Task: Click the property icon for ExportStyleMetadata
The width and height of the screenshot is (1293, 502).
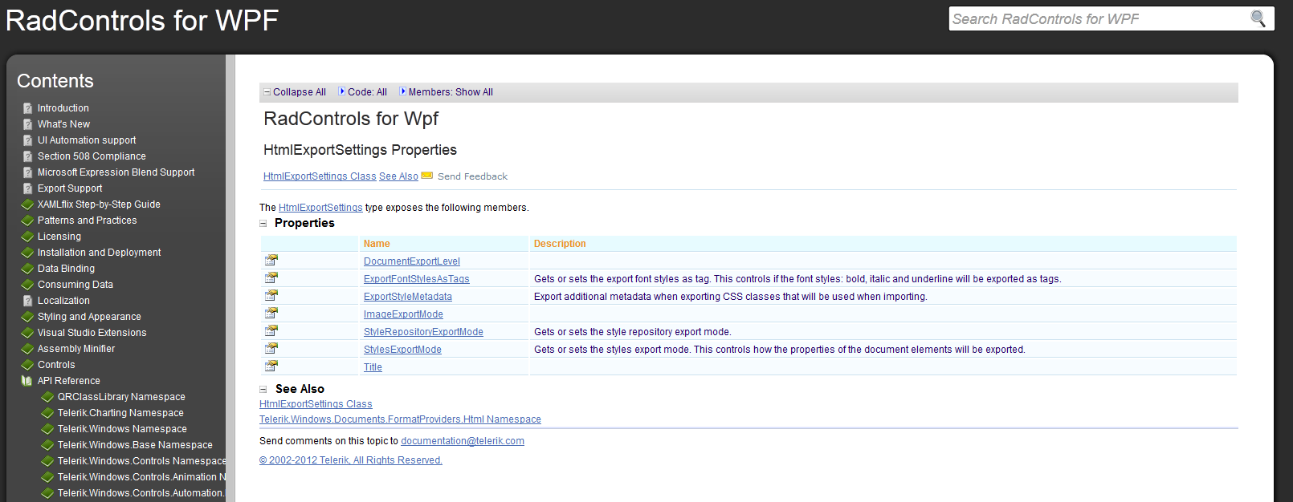Action: [x=271, y=295]
